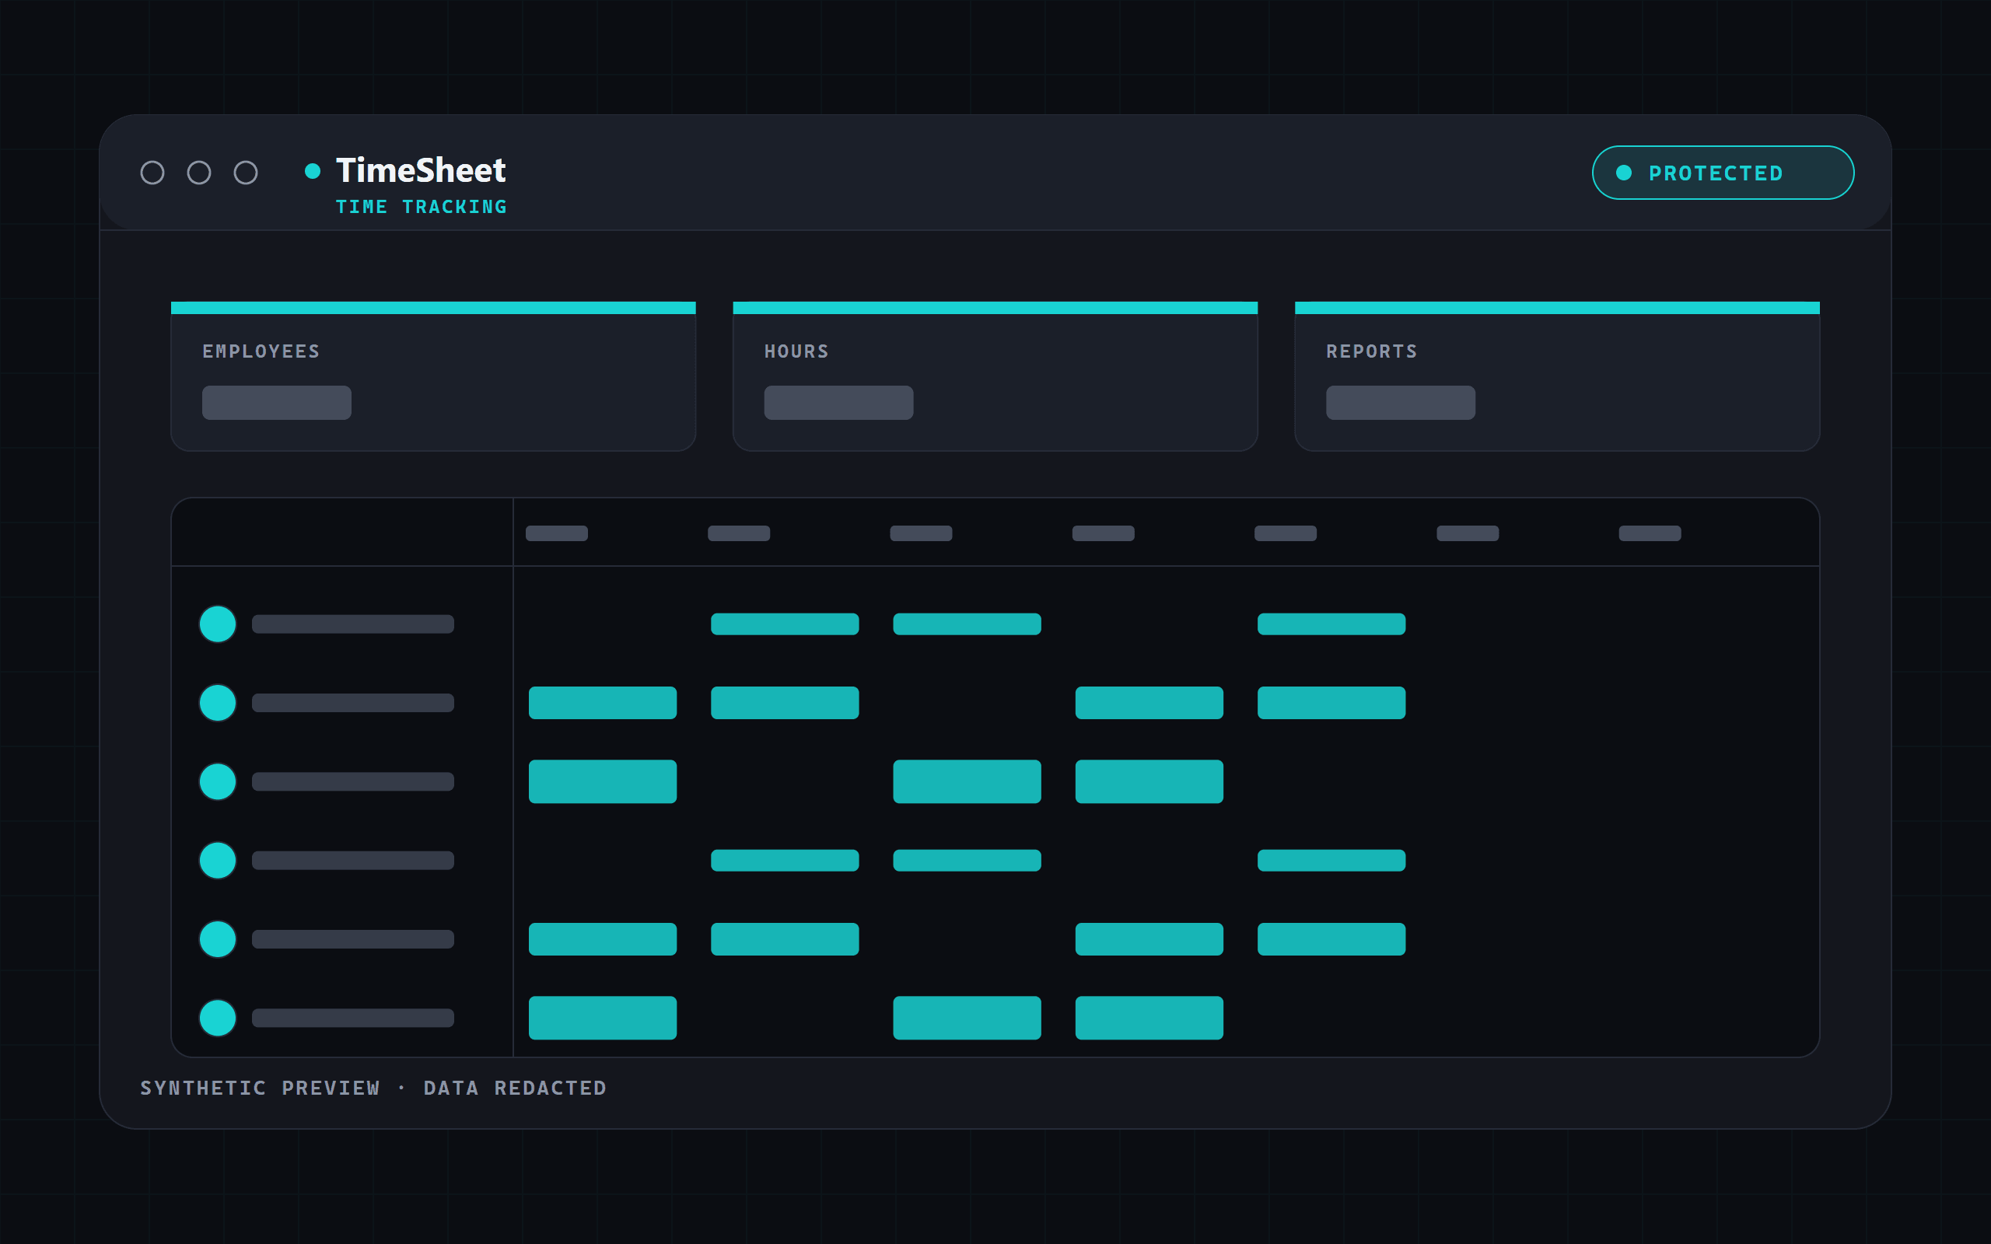Image resolution: width=1991 pixels, height=1244 pixels.
Task: Click the TimeSheet app title
Action: 421,170
